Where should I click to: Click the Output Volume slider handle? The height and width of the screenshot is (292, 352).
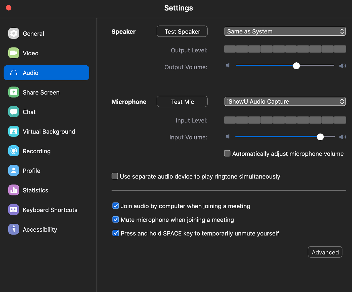coord(296,66)
